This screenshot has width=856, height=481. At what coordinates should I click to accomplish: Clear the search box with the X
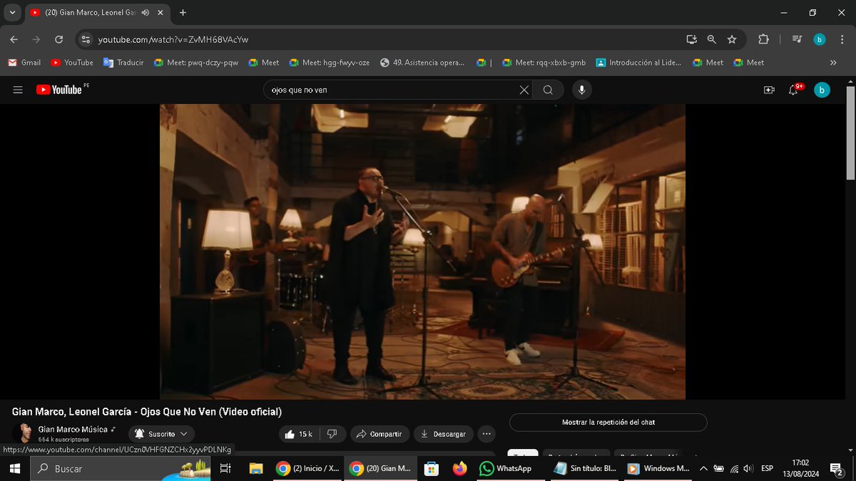coord(524,90)
